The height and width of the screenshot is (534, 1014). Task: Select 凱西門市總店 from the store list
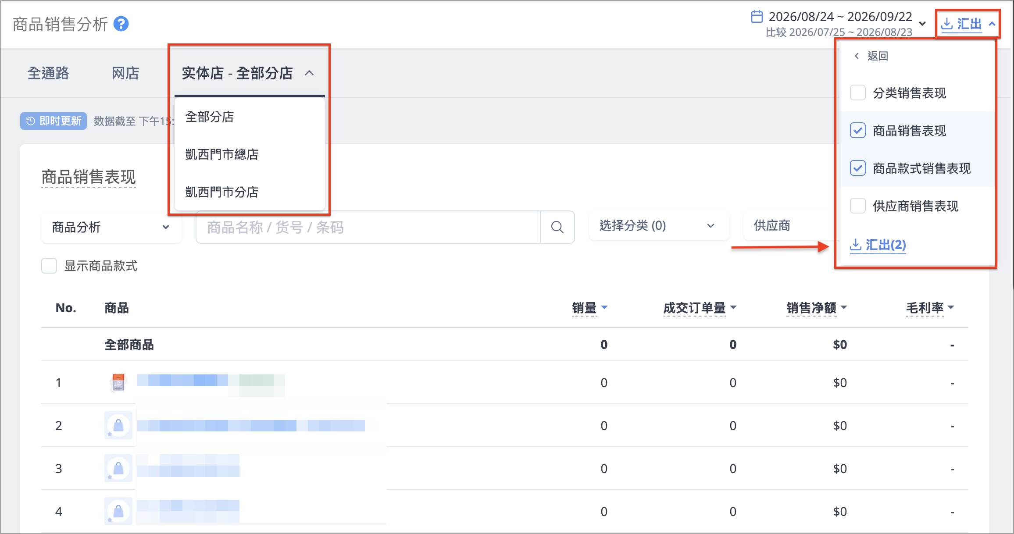click(250, 154)
